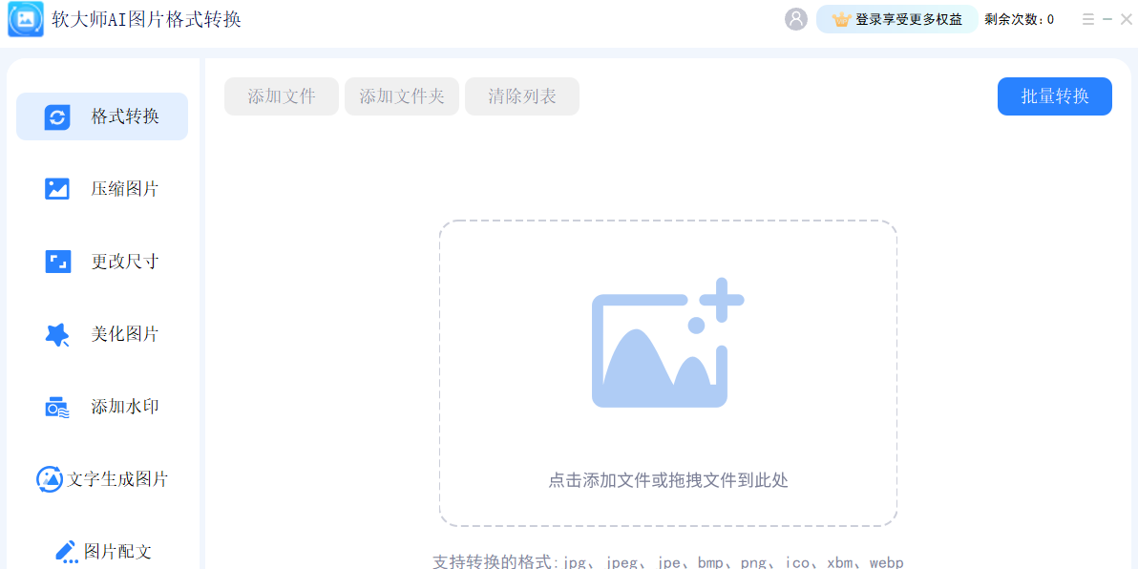
Task: Minimize the application window
Action: [1108, 19]
